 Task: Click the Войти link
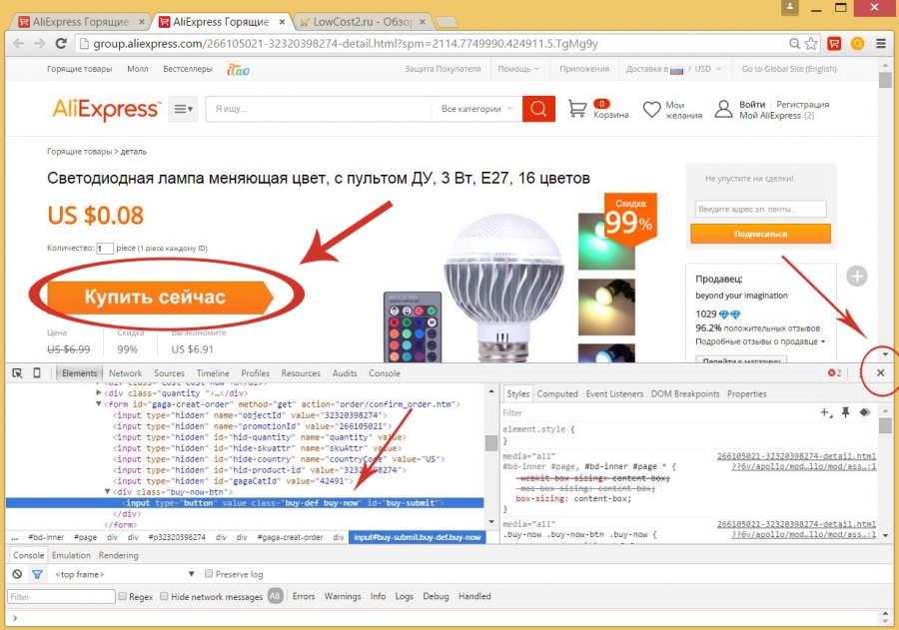tap(752, 104)
